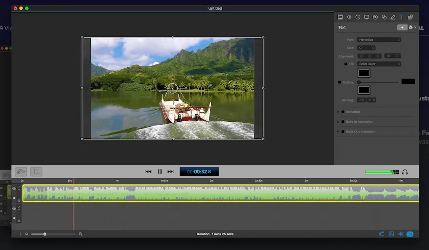Zoom out timeline with small magnifier

coord(26,234)
